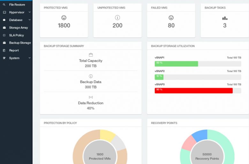Viewport: 249px width, 164px height.
Task: Click the vSNAP2 label
Action: (x=160, y=71)
